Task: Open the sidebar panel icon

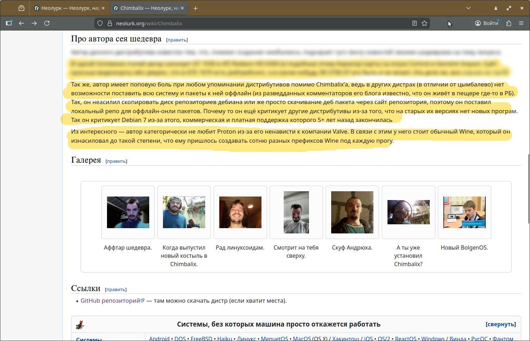Action: (9, 23)
